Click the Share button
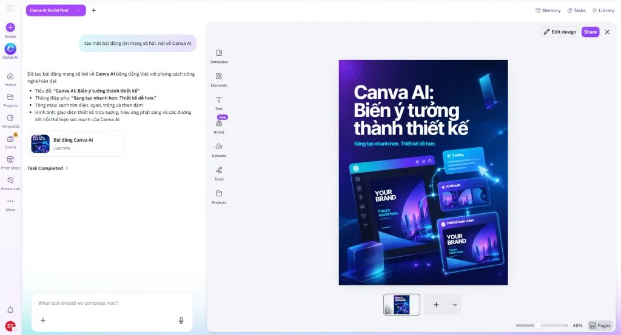This screenshot has width=621, height=335. [590, 32]
